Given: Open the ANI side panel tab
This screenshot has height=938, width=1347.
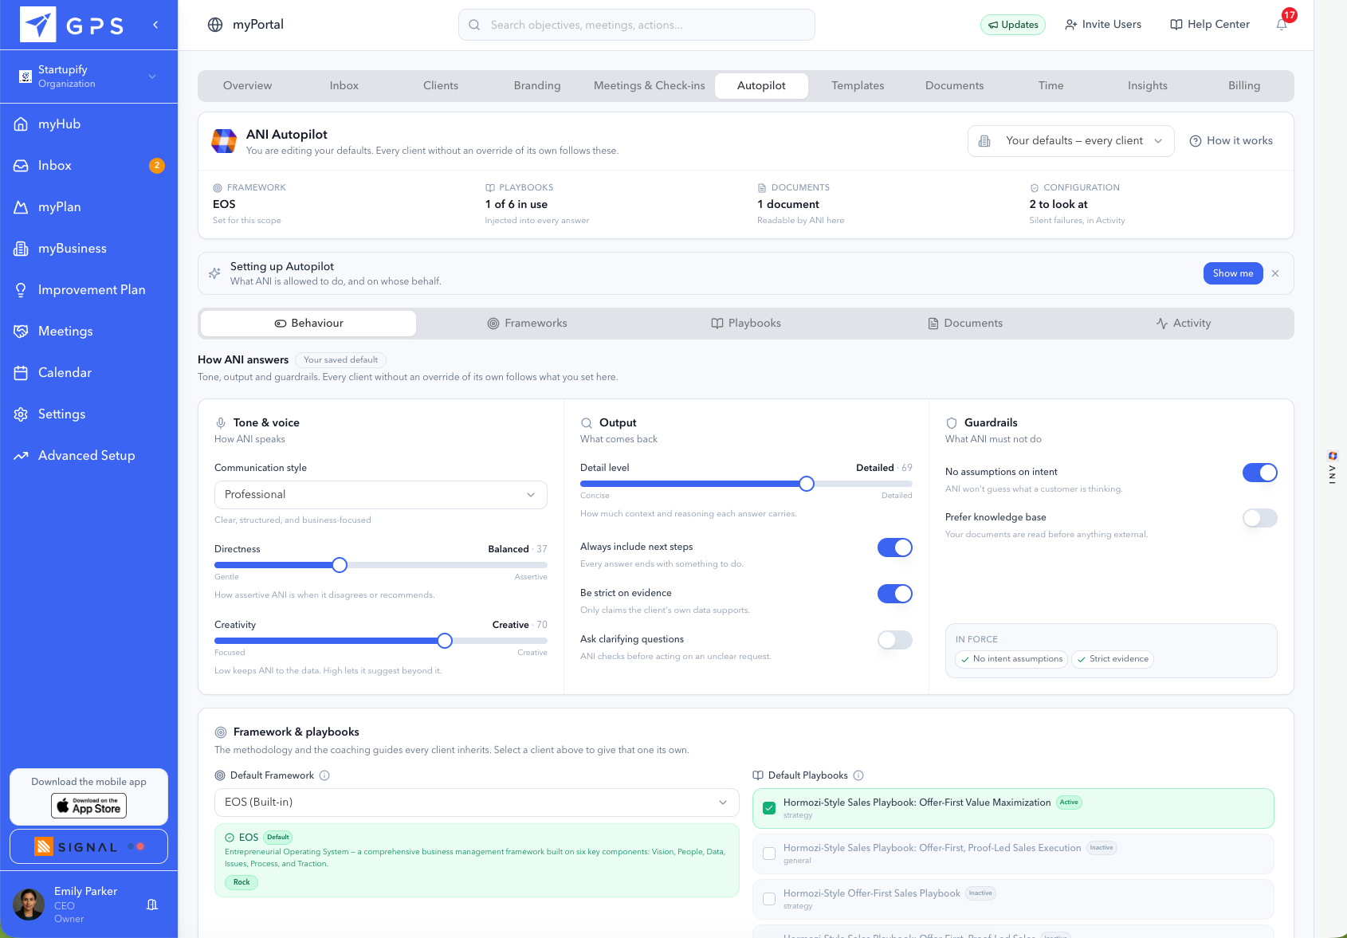Looking at the screenshot, I should click(1332, 467).
